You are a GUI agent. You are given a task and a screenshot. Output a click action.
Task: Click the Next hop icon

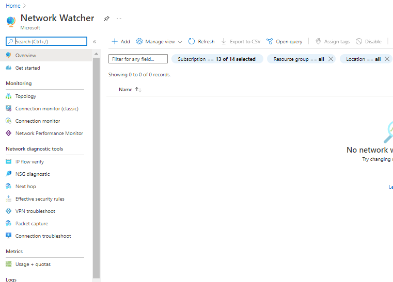coord(9,186)
